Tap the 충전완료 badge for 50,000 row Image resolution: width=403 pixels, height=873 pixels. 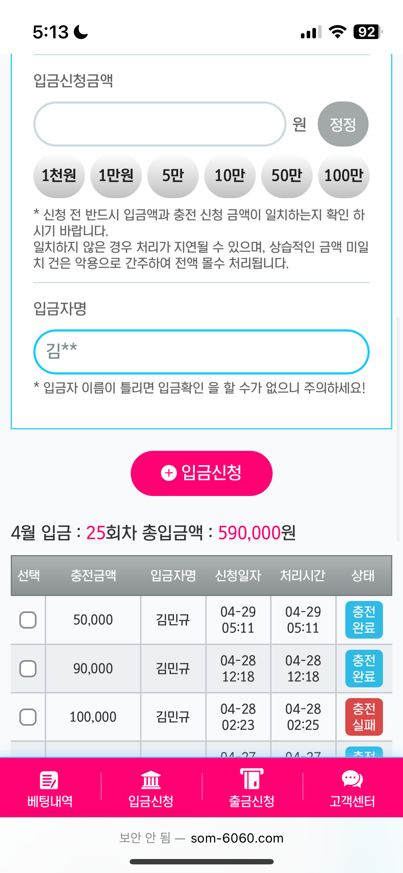click(364, 620)
